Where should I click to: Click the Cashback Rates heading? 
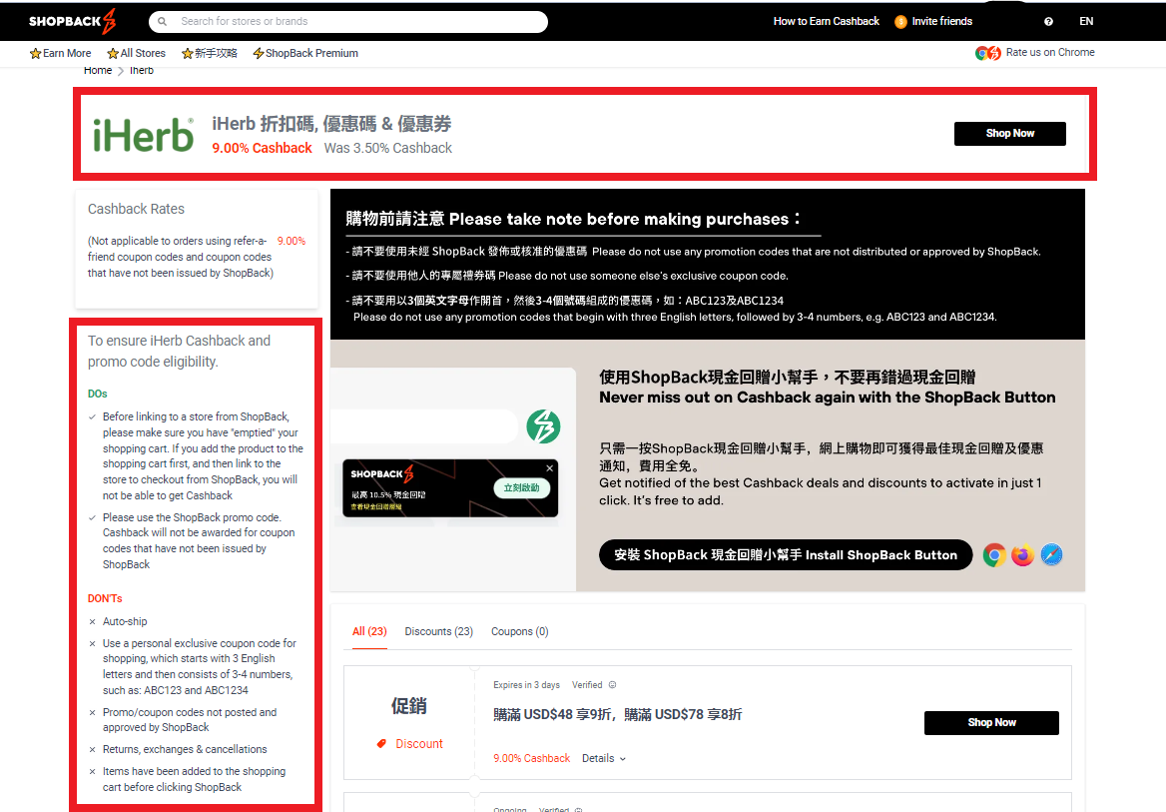[136, 209]
